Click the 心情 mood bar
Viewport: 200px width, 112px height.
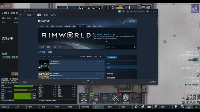[23, 90]
